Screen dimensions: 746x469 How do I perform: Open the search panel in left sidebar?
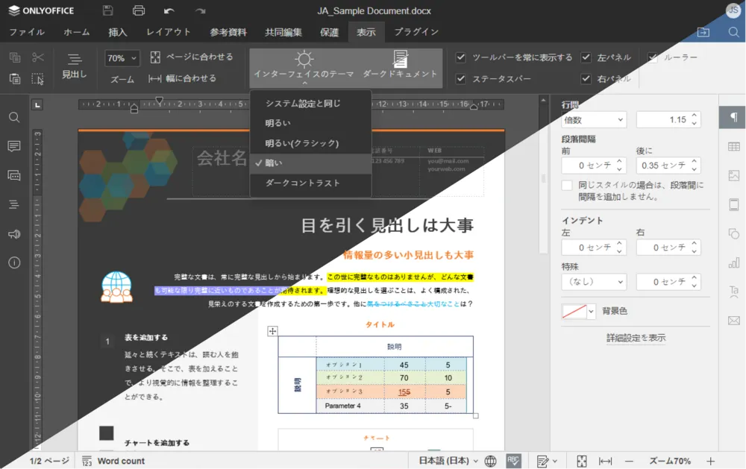[14, 118]
